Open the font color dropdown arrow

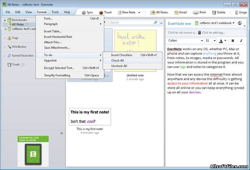tap(225, 41)
